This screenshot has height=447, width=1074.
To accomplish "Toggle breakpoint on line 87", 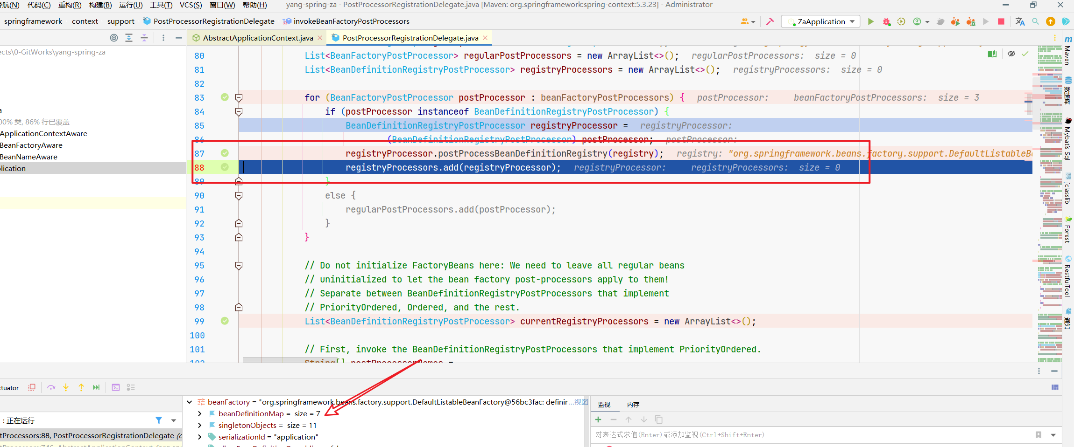I will coord(225,153).
